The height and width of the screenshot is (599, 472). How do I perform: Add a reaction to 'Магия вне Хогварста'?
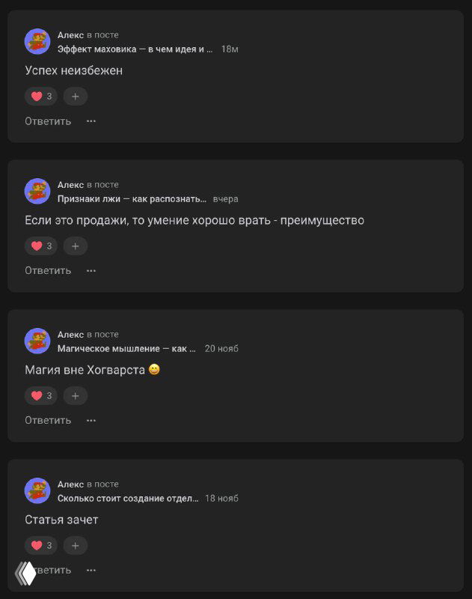75,395
